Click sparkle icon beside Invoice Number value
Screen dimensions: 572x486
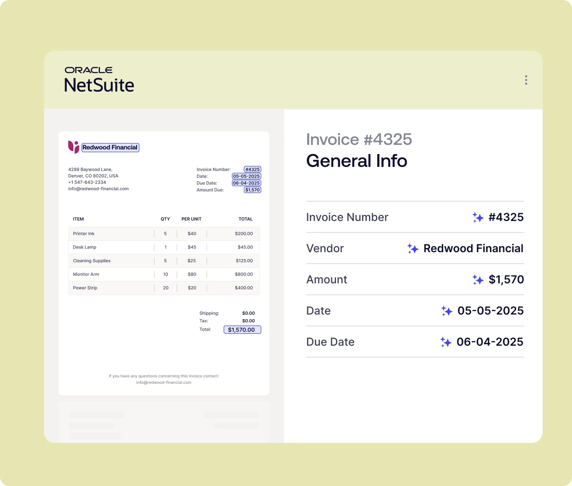tap(478, 217)
